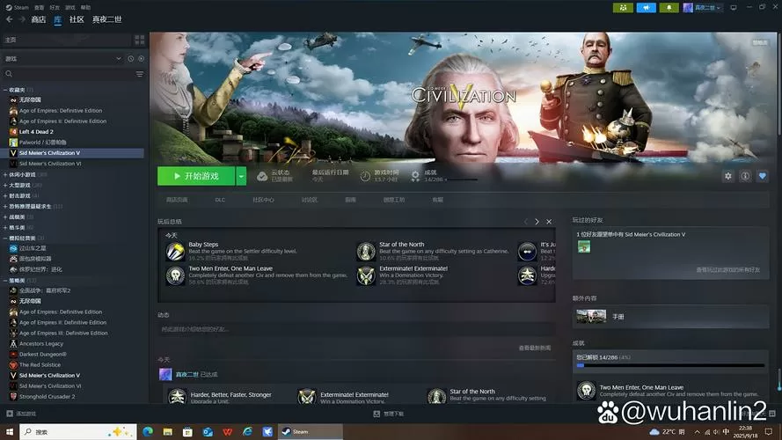The height and width of the screenshot is (440, 782).
Task: Open achievements gear-star icon
Action: coord(415,176)
